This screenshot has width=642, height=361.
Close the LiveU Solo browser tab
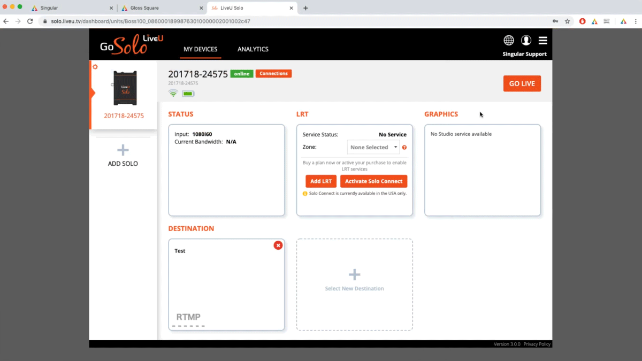coord(292,8)
